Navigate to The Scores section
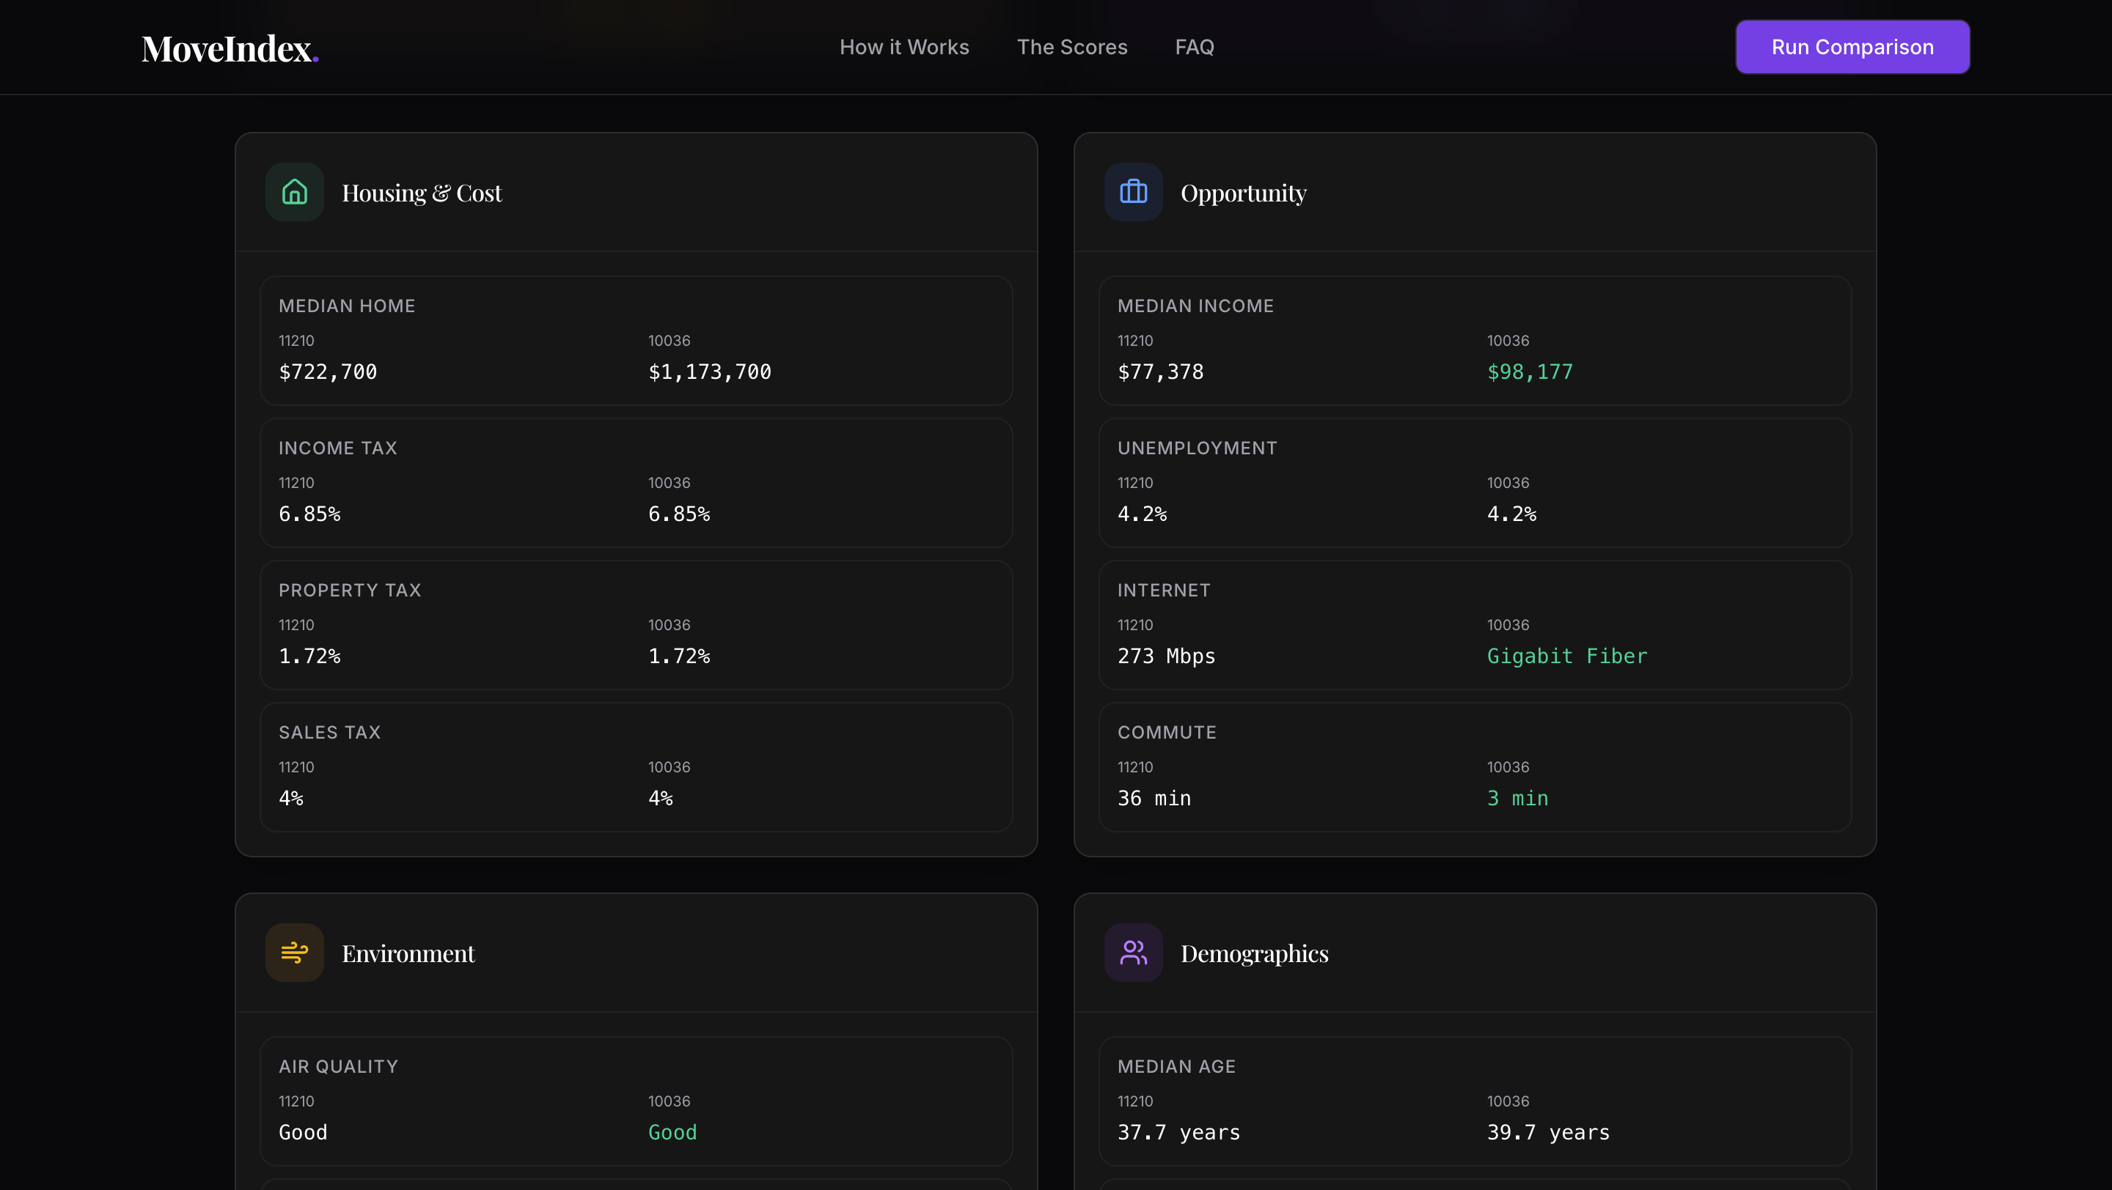This screenshot has height=1190, width=2112. coord(1072,47)
